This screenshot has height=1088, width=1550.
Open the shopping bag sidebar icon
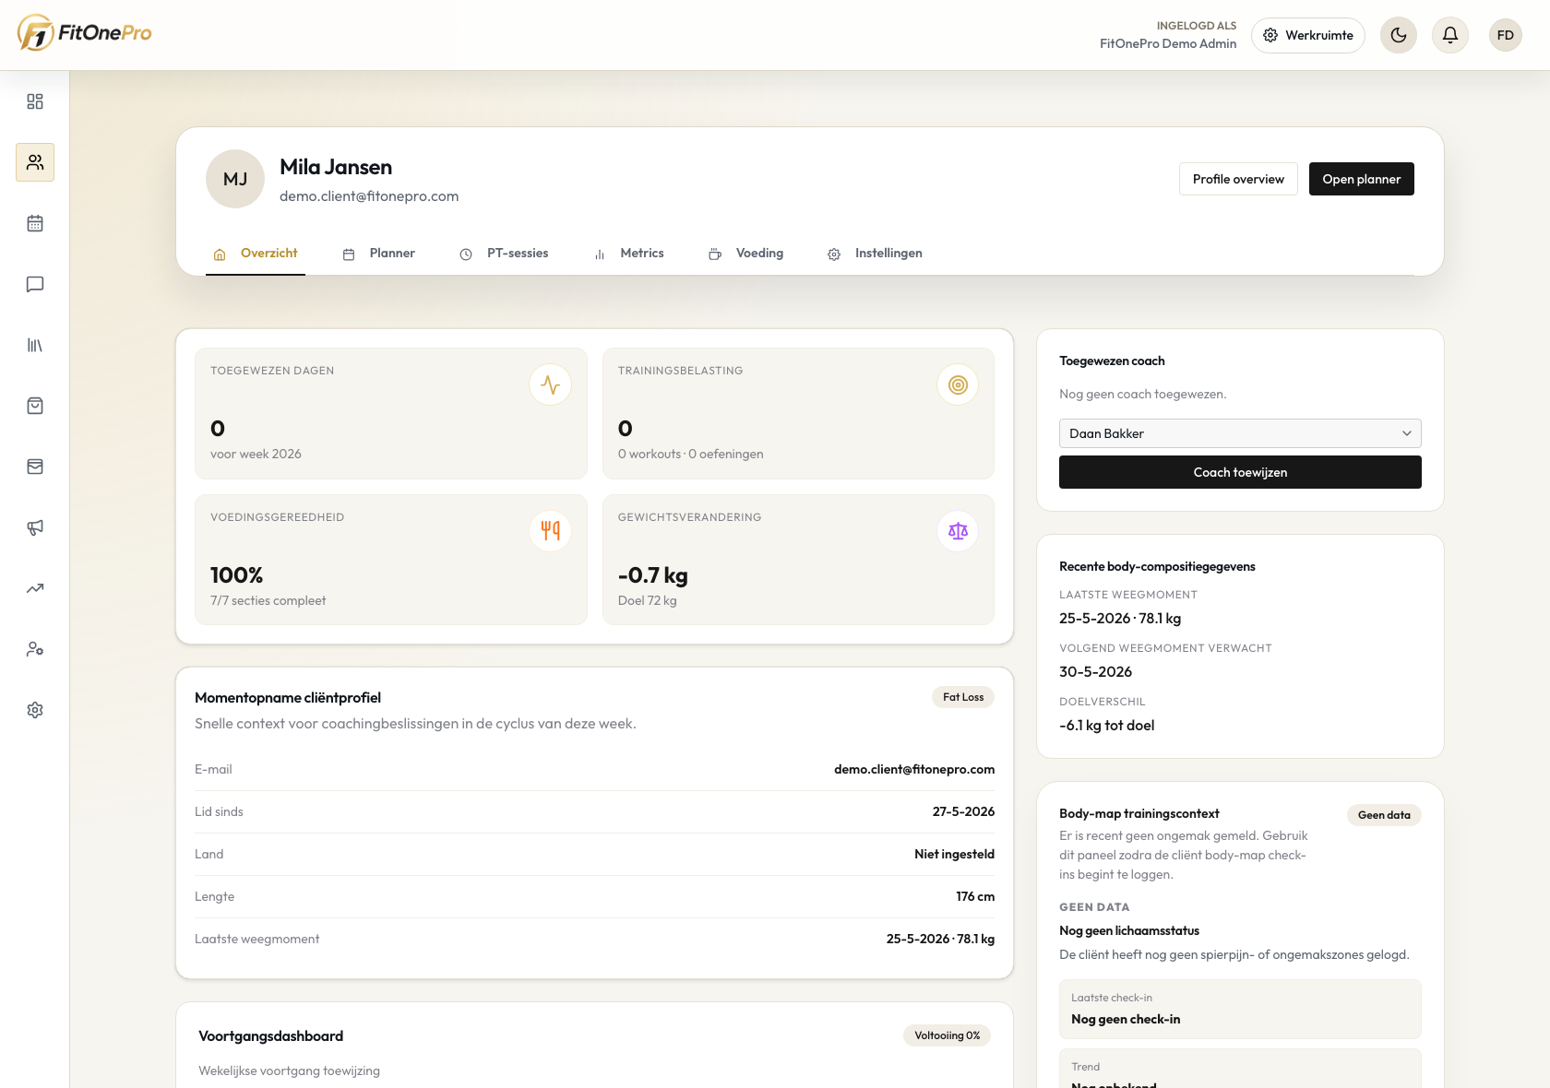[x=35, y=406]
